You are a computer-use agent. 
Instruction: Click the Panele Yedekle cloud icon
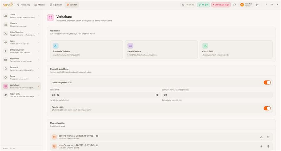130,46
